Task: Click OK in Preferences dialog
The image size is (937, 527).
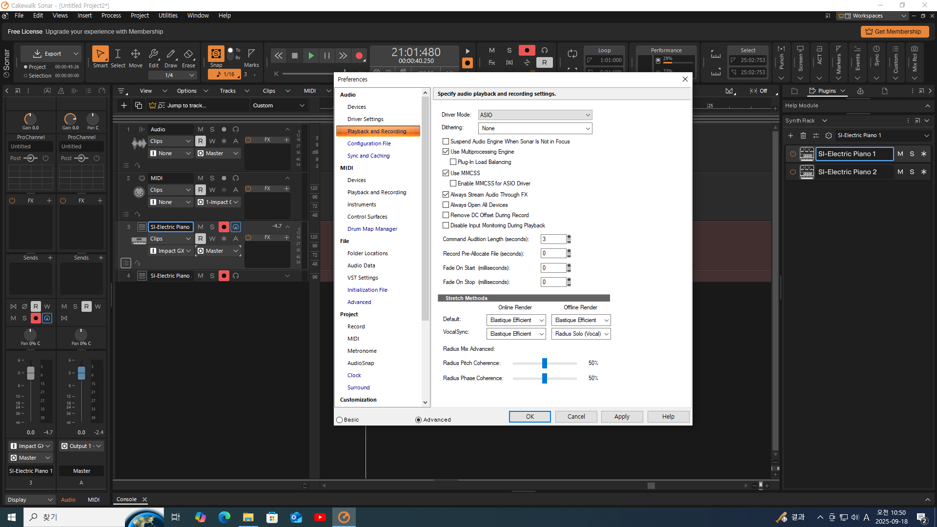Action: (530, 417)
